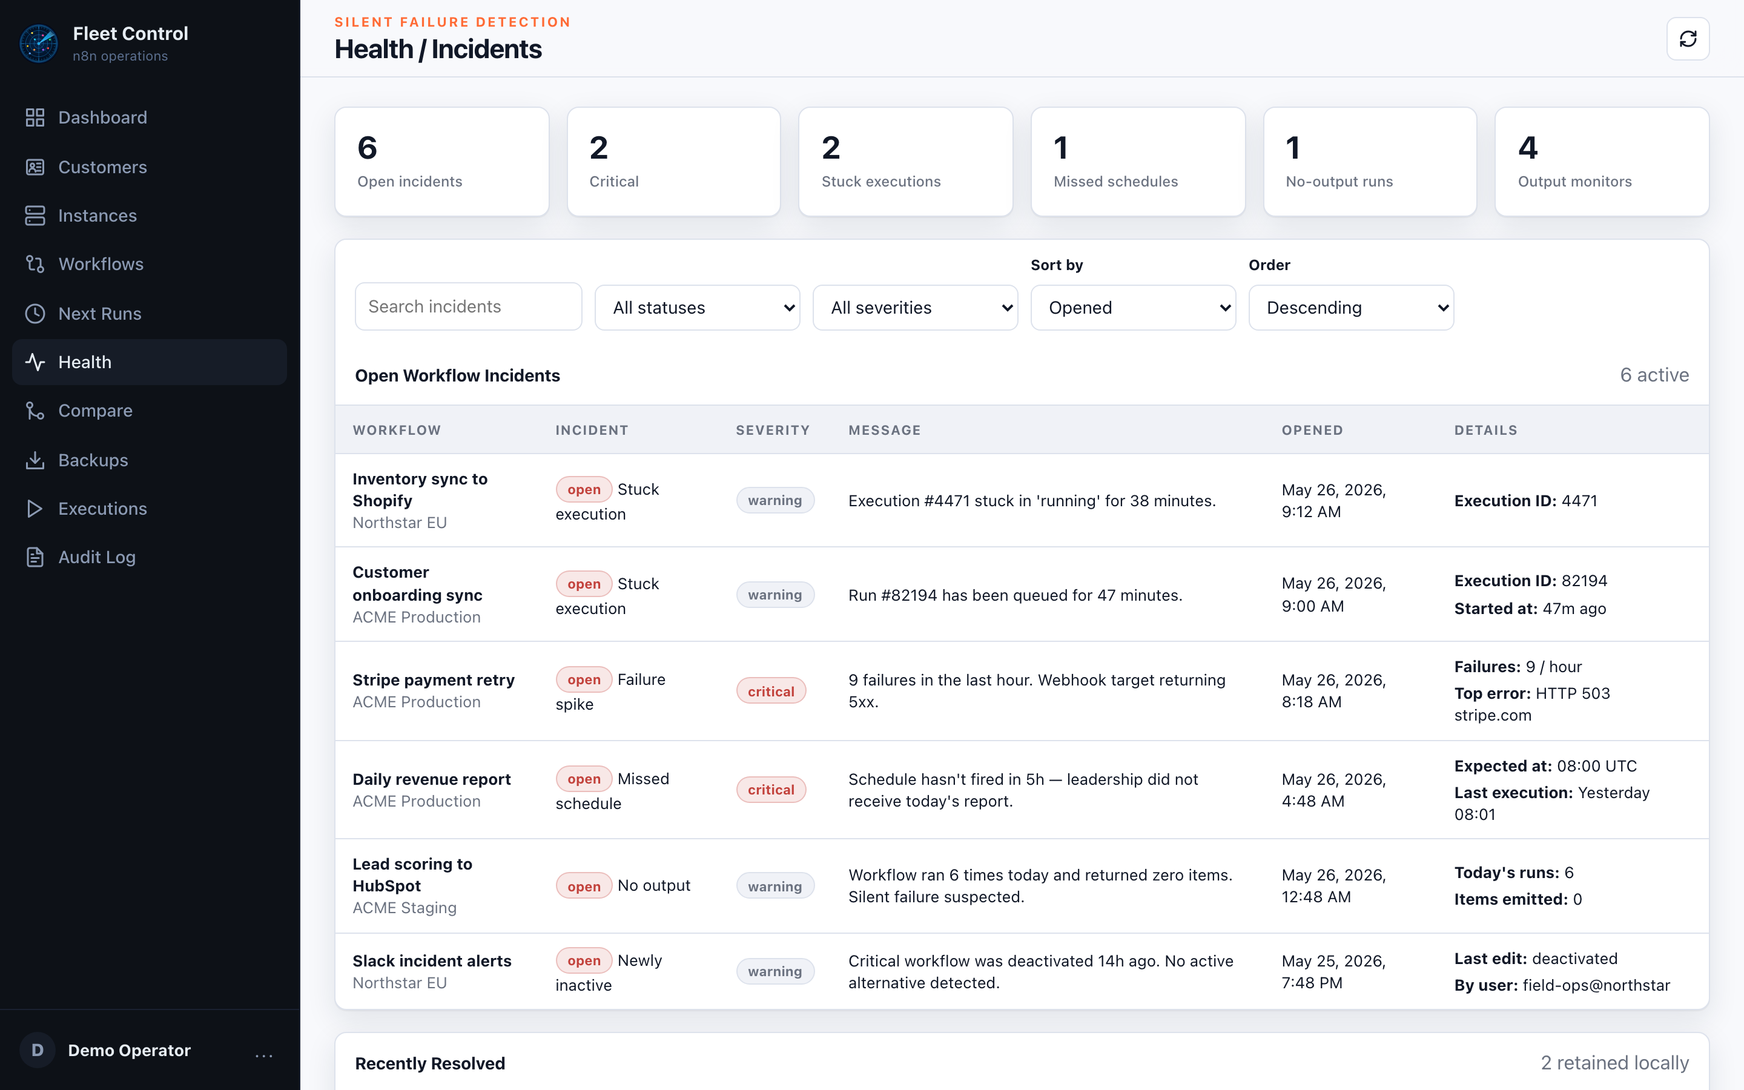This screenshot has width=1744, height=1090.
Task: Click critical badge on Stripe payment retry
Action: point(770,692)
